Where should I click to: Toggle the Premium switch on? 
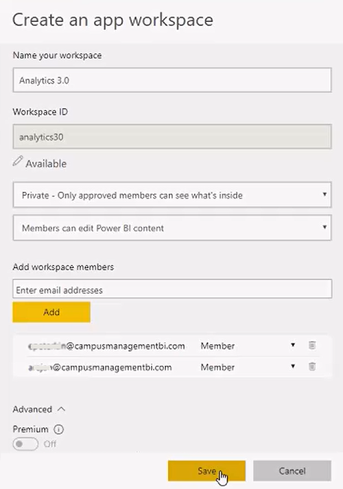[25, 444]
